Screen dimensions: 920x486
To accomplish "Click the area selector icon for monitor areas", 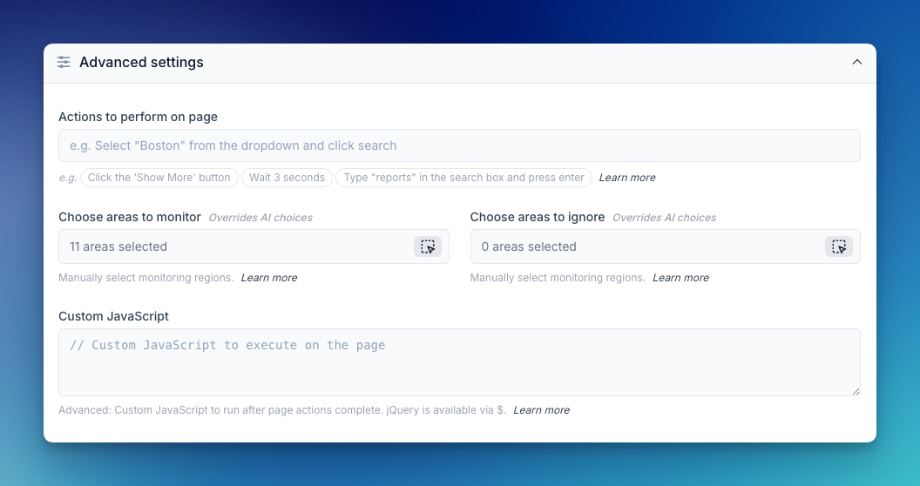I will pyautogui.click(x=428, y=246).
